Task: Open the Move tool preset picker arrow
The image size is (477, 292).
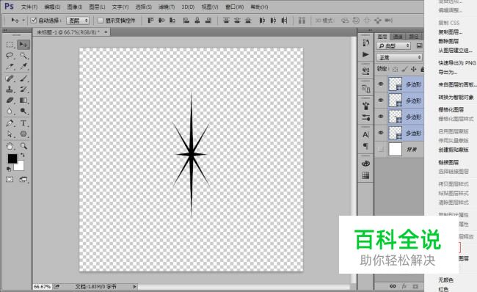Action: [23, 21]
